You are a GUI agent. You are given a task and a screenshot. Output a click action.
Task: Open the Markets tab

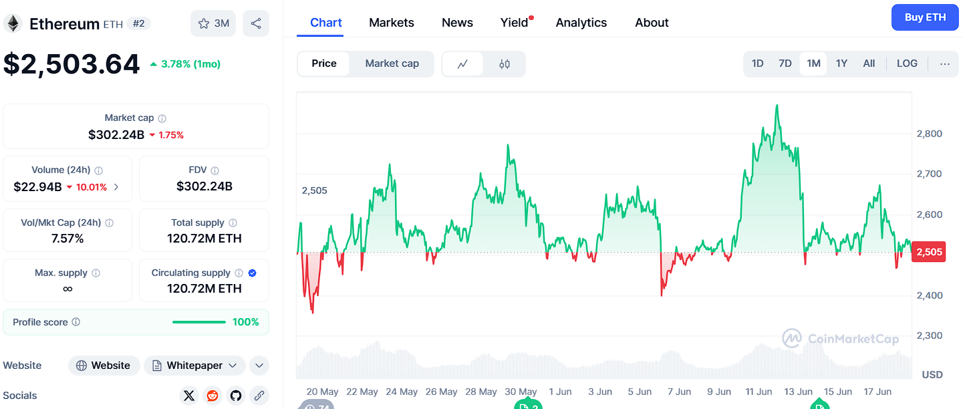pyautogui.click(x=392, y=23)
